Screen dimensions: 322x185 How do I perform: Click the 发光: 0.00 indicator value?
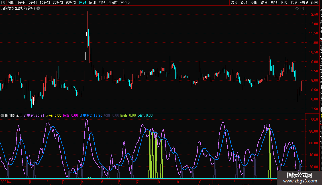tap(53, 116)
